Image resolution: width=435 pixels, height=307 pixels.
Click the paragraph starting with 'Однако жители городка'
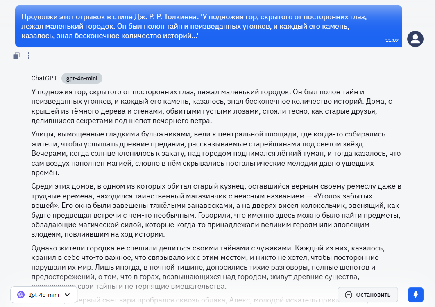(208, 267)
